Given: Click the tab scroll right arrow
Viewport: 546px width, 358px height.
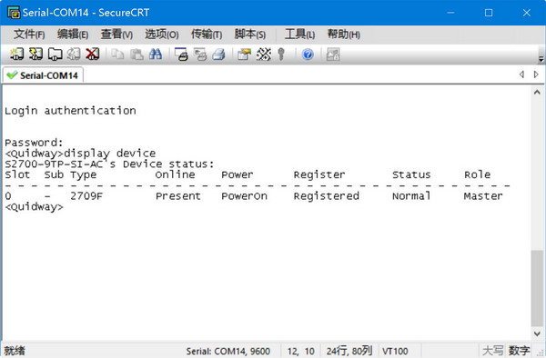Looking at the screenshot, I should (x=536, y=74).
